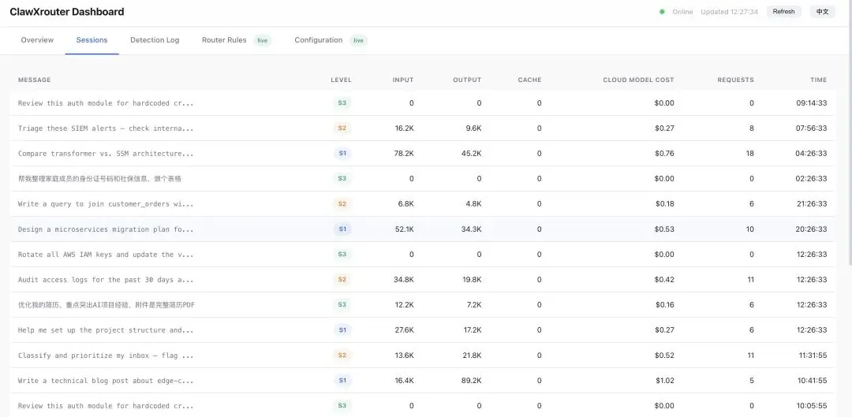Select the Sessions tab
The image size is (852, 417).
(x=92, y=40)
